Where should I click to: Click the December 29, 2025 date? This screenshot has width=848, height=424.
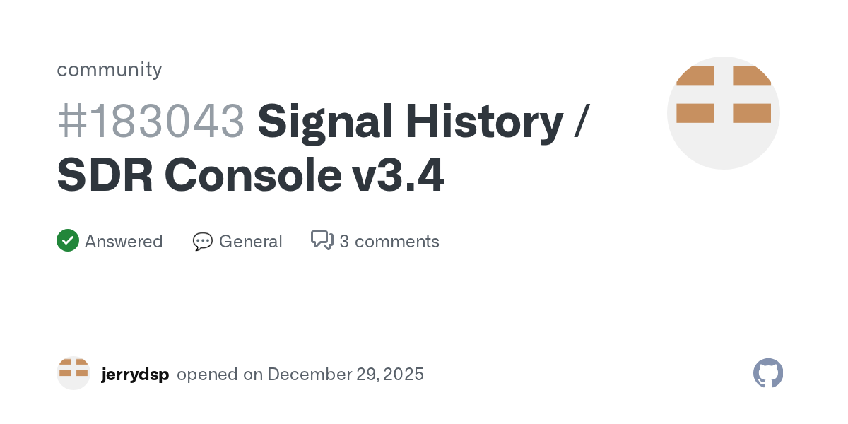pos(346,374)
